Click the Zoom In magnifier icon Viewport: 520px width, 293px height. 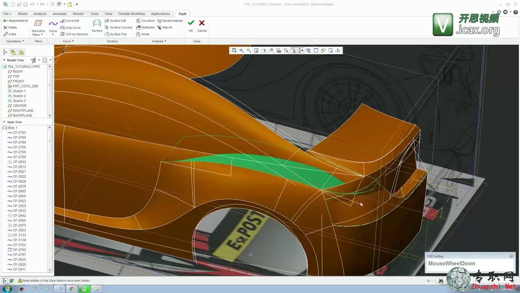pyautogui.click(x=241, y=50)
